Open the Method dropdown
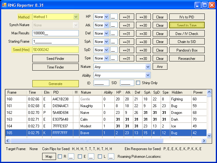Screen dimensions: 217x163 click(x=76, y=17)
